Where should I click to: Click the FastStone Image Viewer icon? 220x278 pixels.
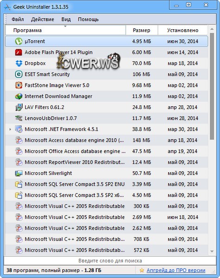pyautogui.click(x=19, y=85)
